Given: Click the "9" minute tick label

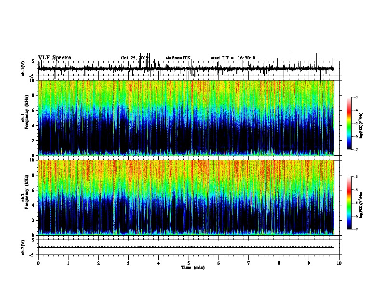Looking at the screenshot, I should pos(309,263).
